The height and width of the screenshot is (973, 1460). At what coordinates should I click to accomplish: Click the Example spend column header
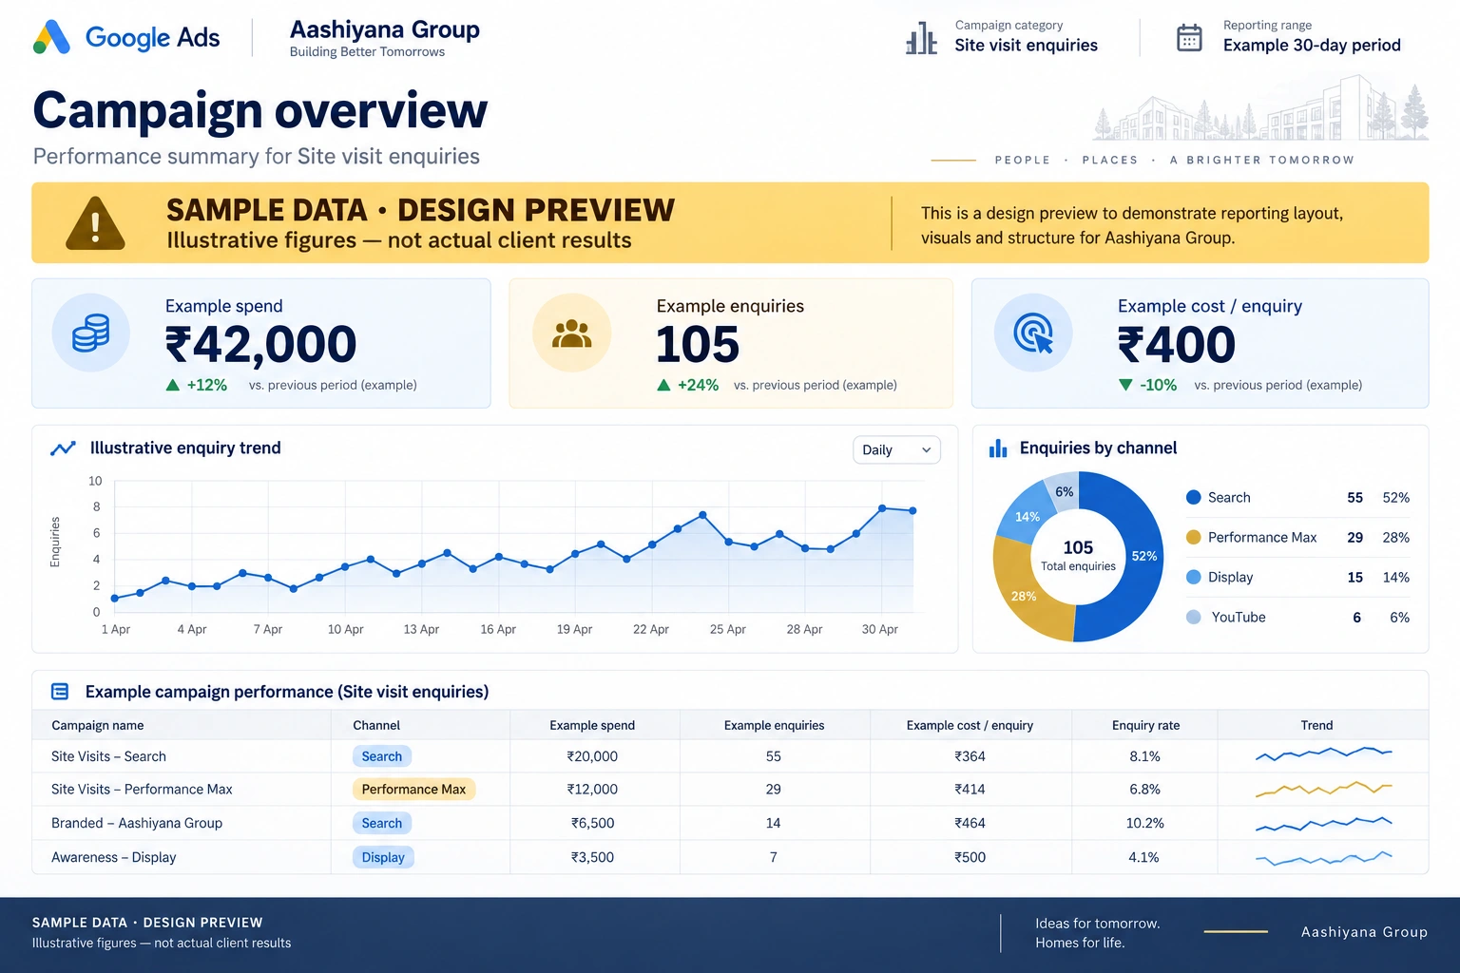point(592,725)
